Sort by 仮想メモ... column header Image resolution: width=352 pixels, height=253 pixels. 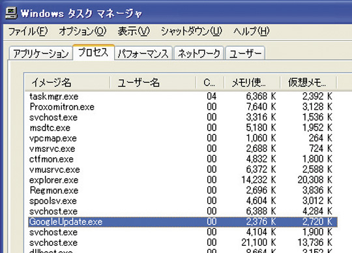click(x=308, y=82)
